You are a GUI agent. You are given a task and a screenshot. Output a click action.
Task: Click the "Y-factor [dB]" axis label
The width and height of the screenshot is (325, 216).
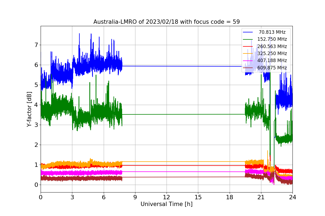30,109
